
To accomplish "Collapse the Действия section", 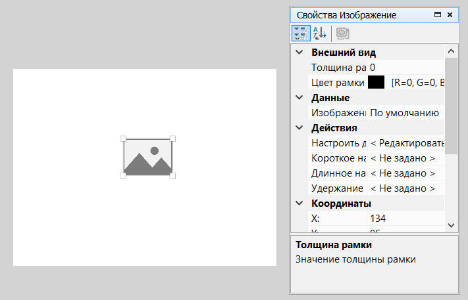I will (299, 128).
